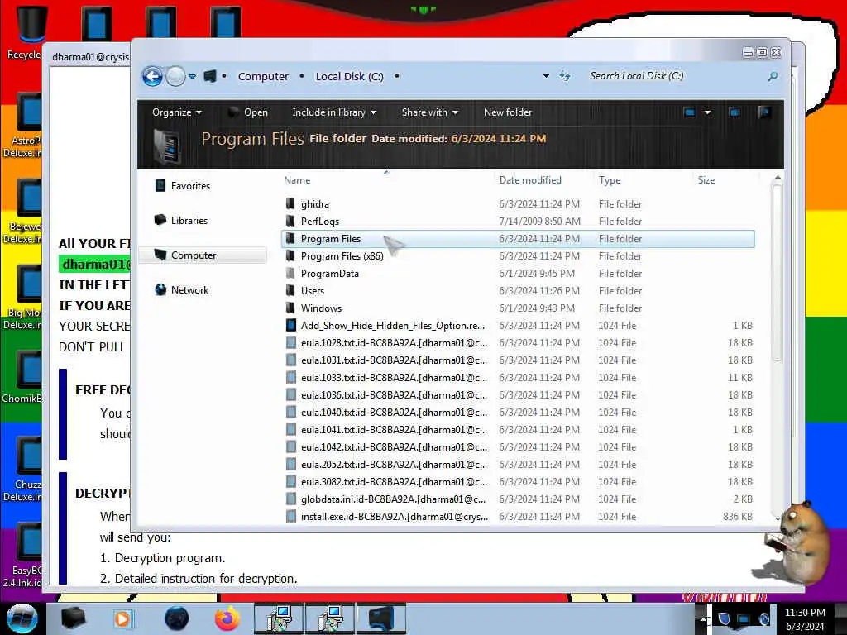Viewport: 847px width, 635px height.
Task: Click the help icon in Explorer toolbar
Action: pos(764,112)
